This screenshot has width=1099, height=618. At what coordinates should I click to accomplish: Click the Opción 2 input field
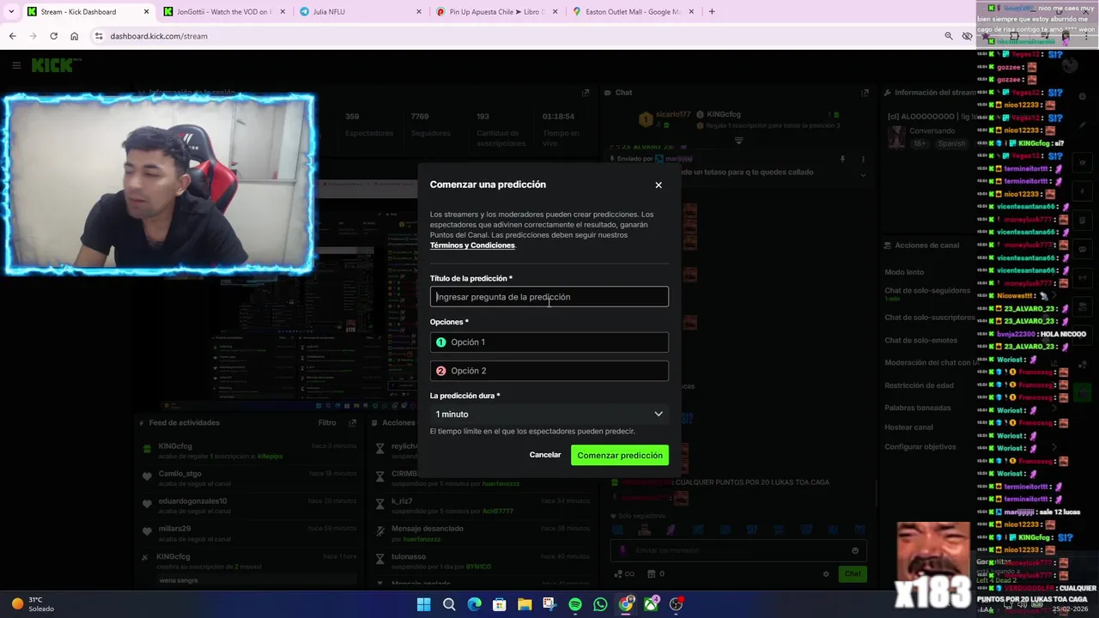tap(549, 371)
